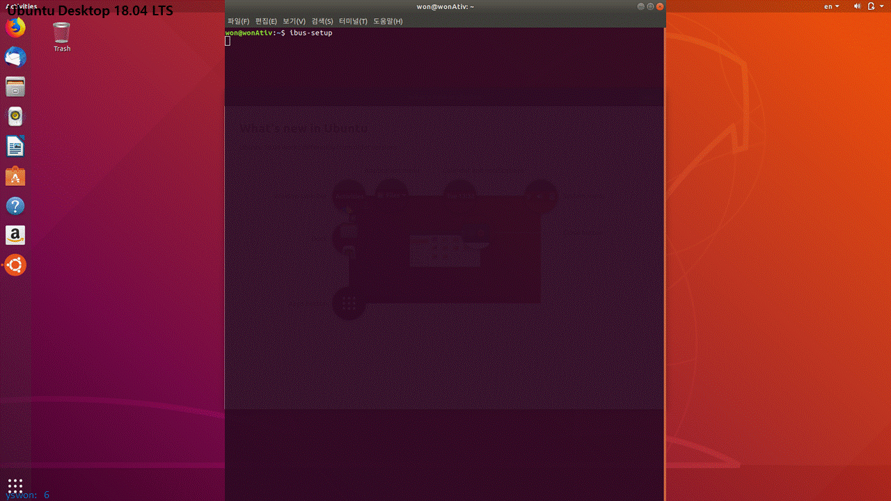Maximize the terminal window

tap(650, 6)
